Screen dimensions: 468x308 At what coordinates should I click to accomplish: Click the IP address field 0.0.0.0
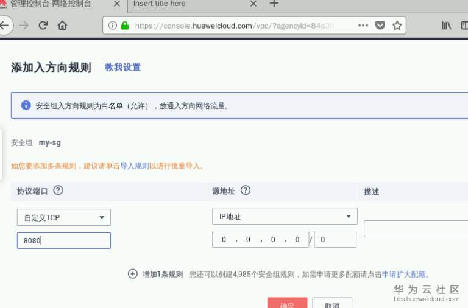coord(260,239)
